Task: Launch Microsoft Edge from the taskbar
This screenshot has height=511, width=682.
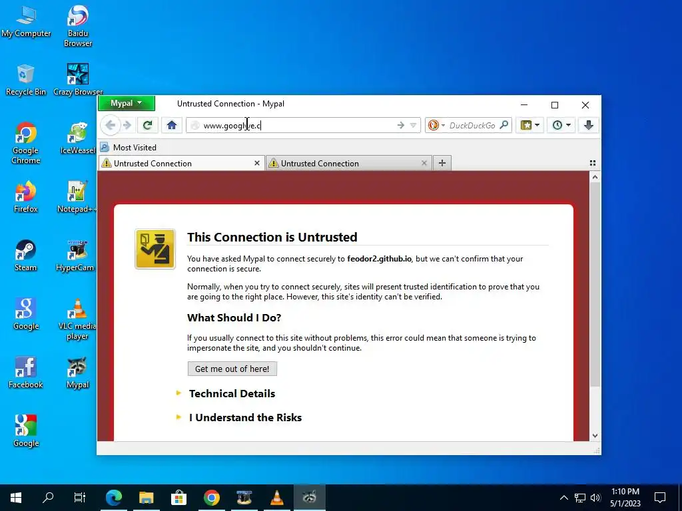Action: click(114, 497)
